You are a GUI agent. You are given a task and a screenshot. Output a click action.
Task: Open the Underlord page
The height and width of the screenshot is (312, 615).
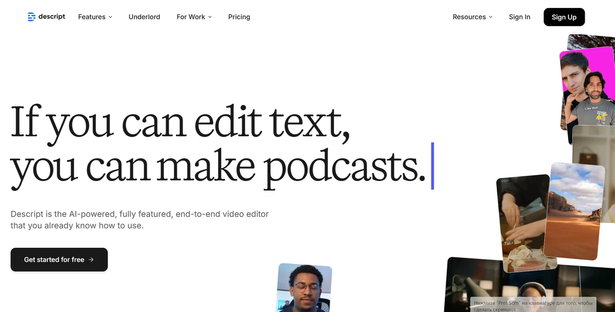pos(144,17)
